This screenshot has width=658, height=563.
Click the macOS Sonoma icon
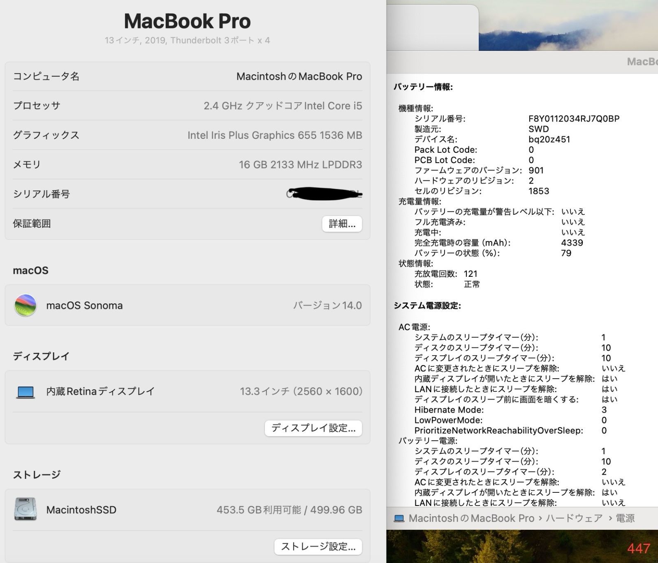point(25,305)
